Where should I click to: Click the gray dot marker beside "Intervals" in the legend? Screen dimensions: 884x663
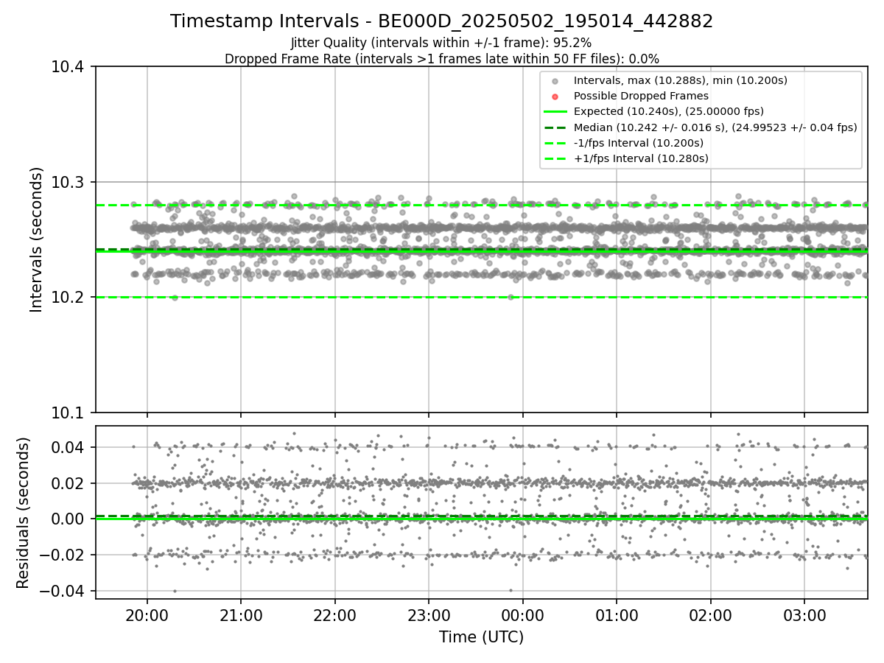[555, 80]
